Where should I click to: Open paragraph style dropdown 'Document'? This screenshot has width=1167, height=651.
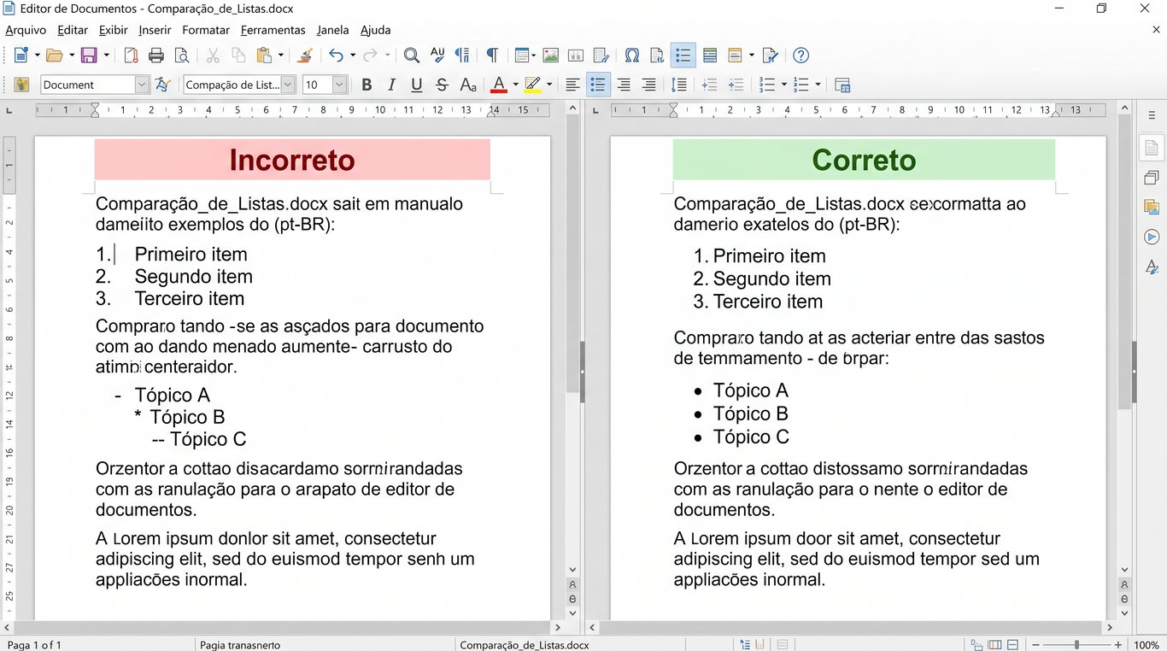[142, 85]
